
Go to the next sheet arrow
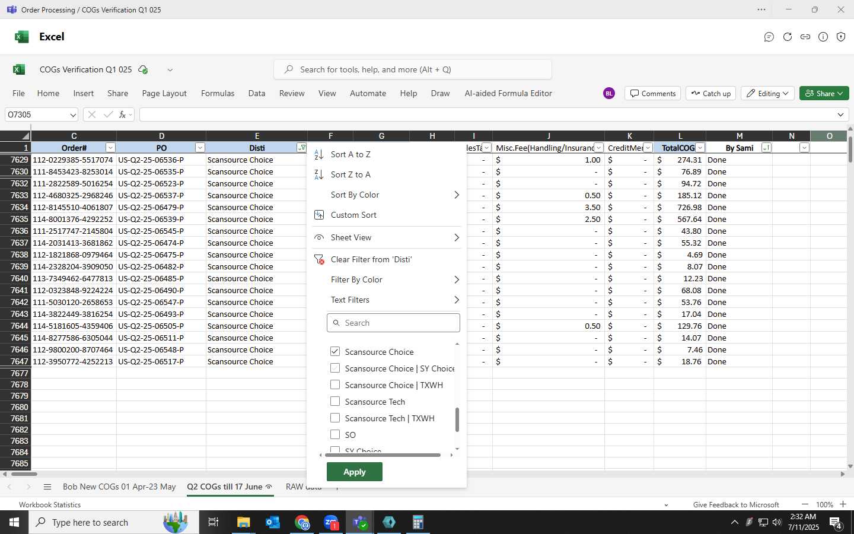click(x=28, y=487)
